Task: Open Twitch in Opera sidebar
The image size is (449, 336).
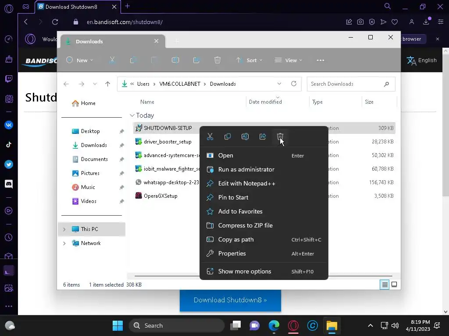Action: (x=9, y=79)
